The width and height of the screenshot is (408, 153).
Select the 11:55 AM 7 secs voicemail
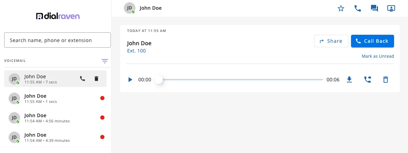[x=55, y=79]
